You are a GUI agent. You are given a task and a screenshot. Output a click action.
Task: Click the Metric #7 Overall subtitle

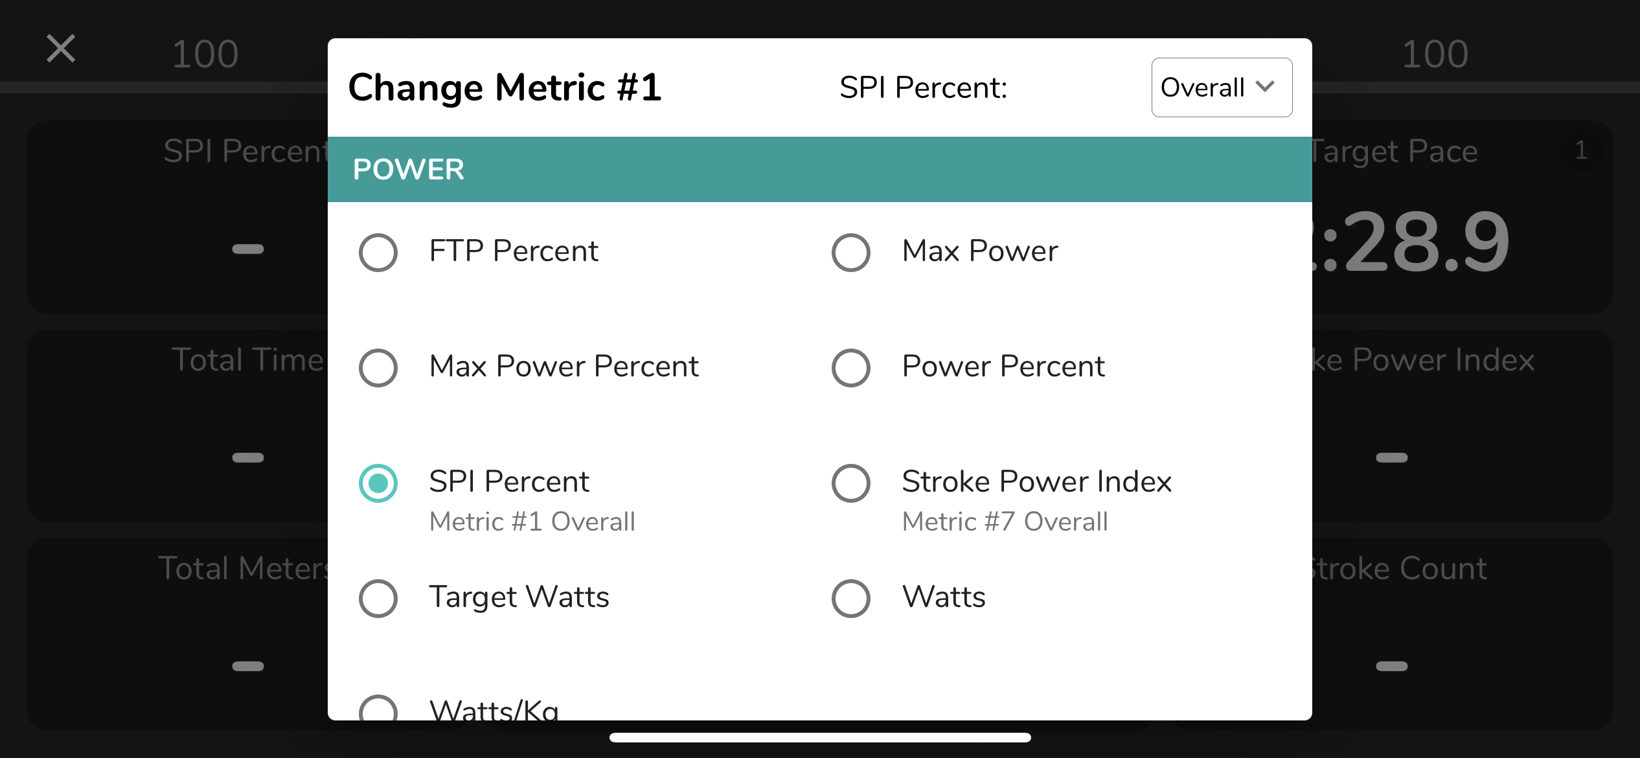coord(1005,521)
